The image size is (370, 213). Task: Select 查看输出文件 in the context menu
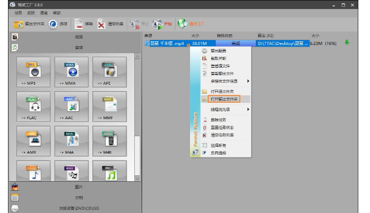226,74
